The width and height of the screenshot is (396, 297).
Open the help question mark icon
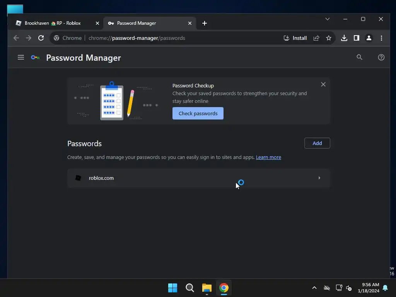click(x=381, y=57)
